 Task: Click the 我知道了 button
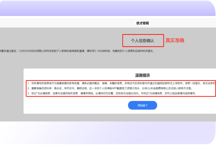142,105
